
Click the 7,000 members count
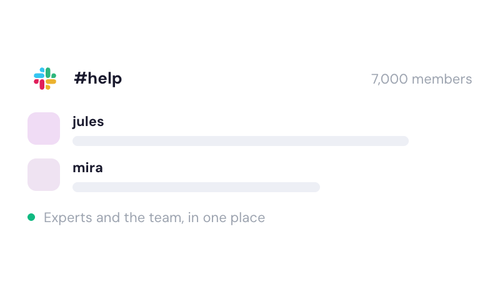coord(421,79)
